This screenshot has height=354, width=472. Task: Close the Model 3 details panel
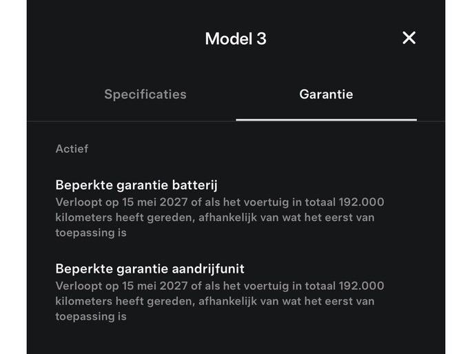(409, 38)
